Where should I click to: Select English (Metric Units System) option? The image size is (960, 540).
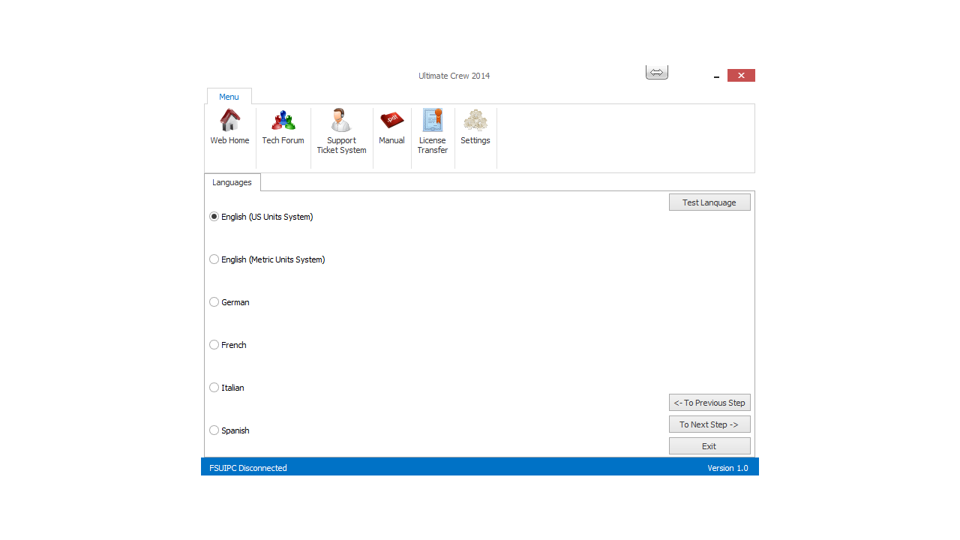click(x=267, y=259)
